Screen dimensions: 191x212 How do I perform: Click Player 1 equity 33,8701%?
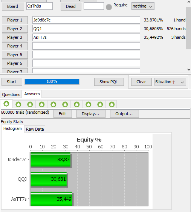pyautogui.click(x=153, y=20)
